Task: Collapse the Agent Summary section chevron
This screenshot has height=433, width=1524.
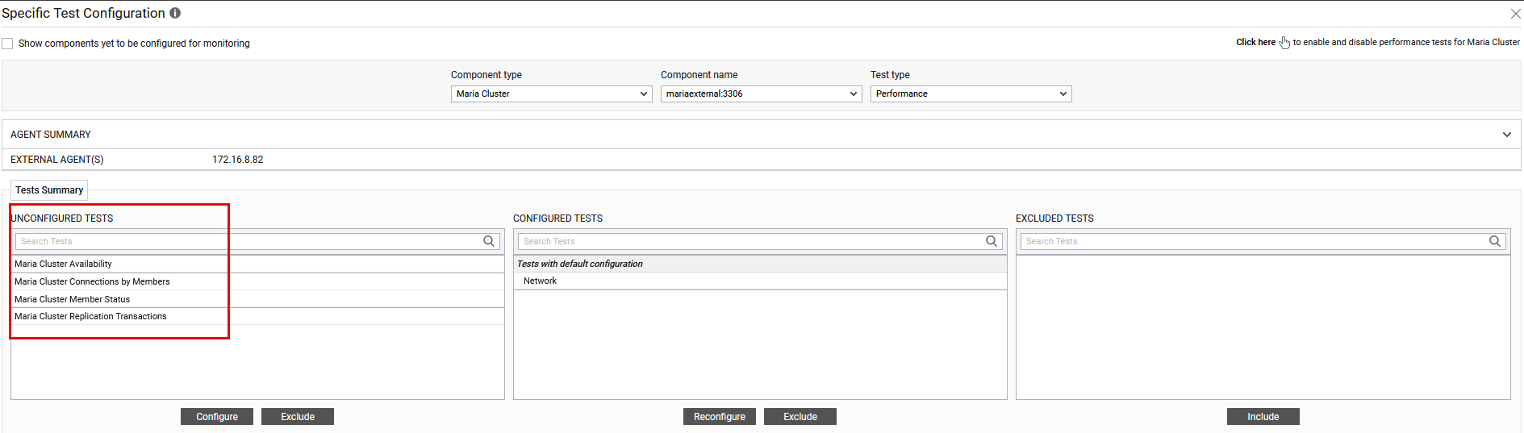Action: coord(1506,135)
